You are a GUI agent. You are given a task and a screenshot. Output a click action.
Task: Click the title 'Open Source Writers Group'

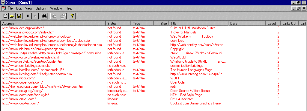190,91
